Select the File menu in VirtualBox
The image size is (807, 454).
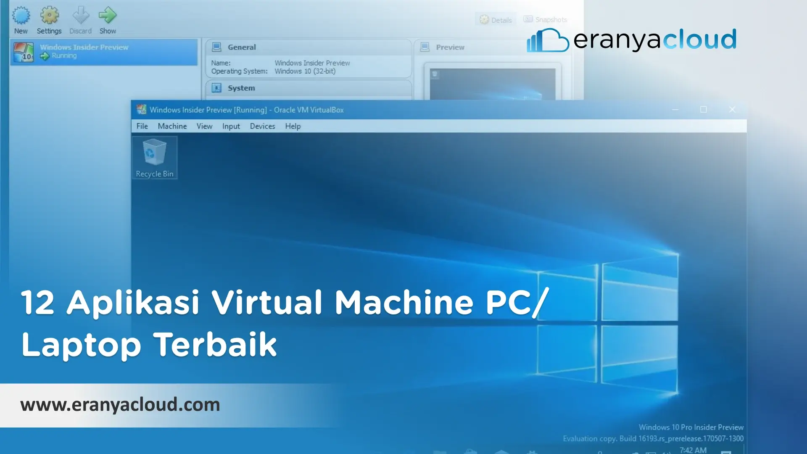pos(142,126)
